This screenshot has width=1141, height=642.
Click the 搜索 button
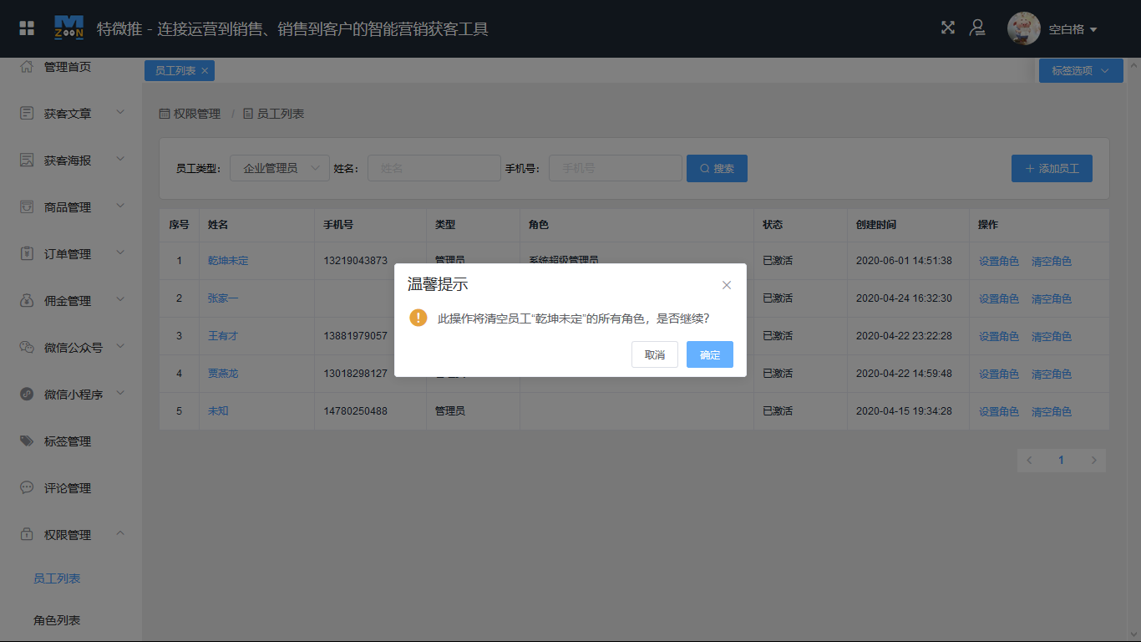coord(717,168)
